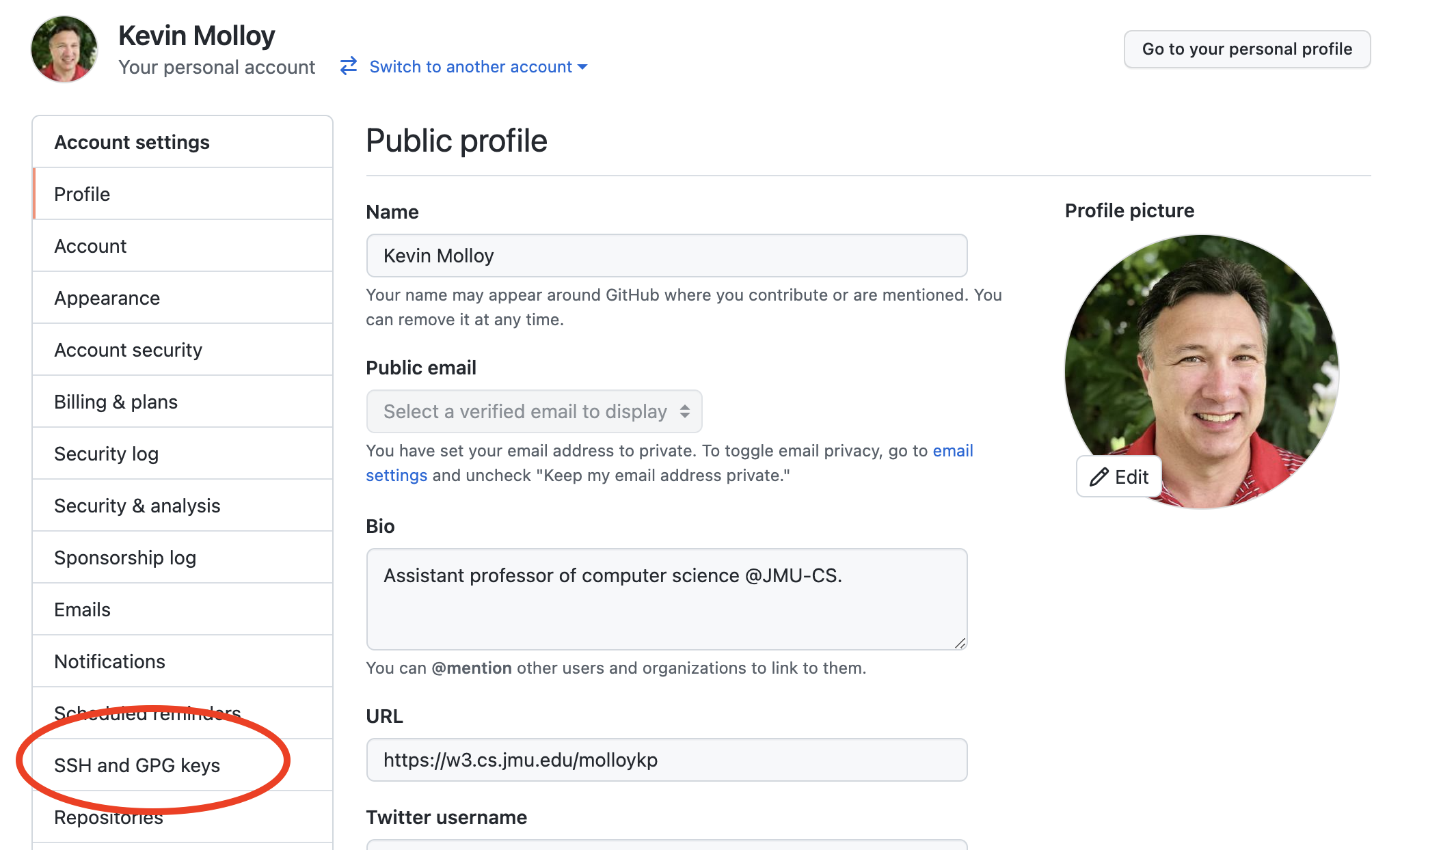Open the Appearance settings page
Screen dimensions: 1441x850
click(107, 298)
